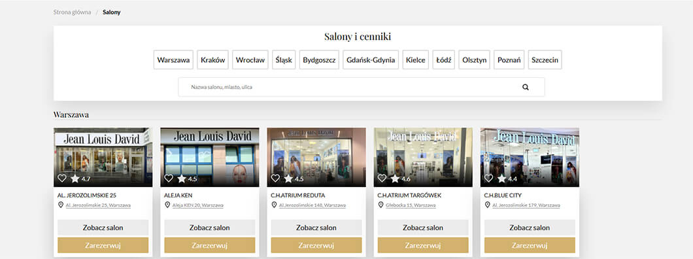The image size is (693, 259).
Task: Book C.H.Atrium Targówek with Zarezerwuj
Action: pyautogui.click(x=423, y=245)
